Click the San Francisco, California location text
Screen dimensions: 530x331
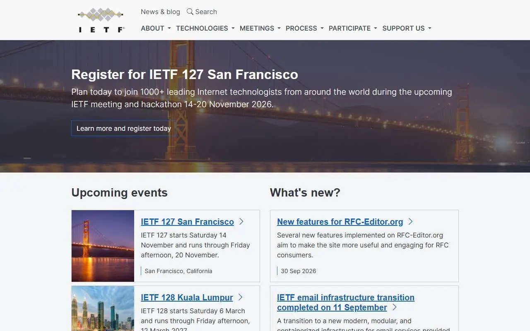coord(178,271)
